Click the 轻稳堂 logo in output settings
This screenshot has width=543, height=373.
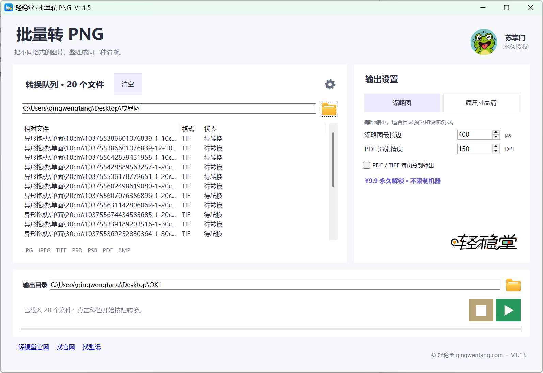[484, 242]
